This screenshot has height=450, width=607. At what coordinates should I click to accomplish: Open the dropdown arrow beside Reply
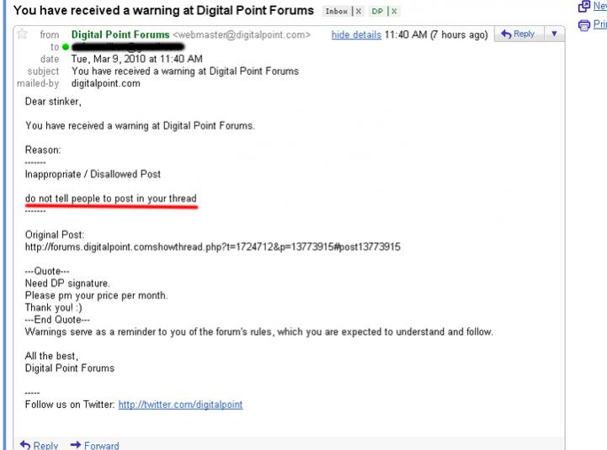[554, 34]
